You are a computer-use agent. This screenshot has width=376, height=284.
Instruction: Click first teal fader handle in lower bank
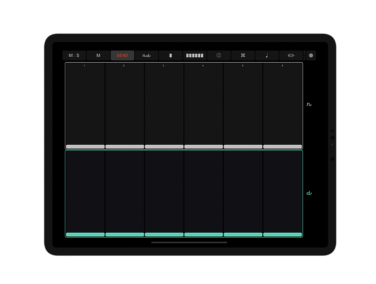click(85, 235)
